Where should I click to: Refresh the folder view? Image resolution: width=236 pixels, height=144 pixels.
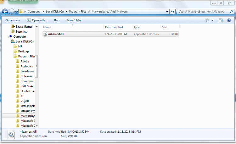point(172,12)
